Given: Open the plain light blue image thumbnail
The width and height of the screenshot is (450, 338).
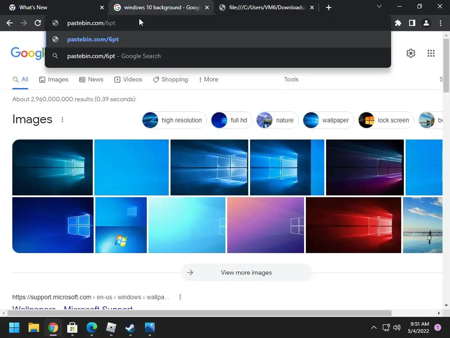Looking at the screenshot, I should pos(131,167).
